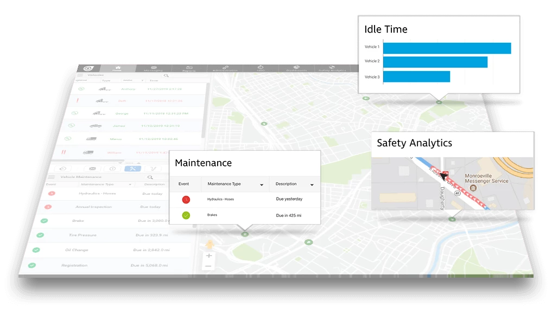Click the Vehicle 1 idle time bar

tap(447, 48)
